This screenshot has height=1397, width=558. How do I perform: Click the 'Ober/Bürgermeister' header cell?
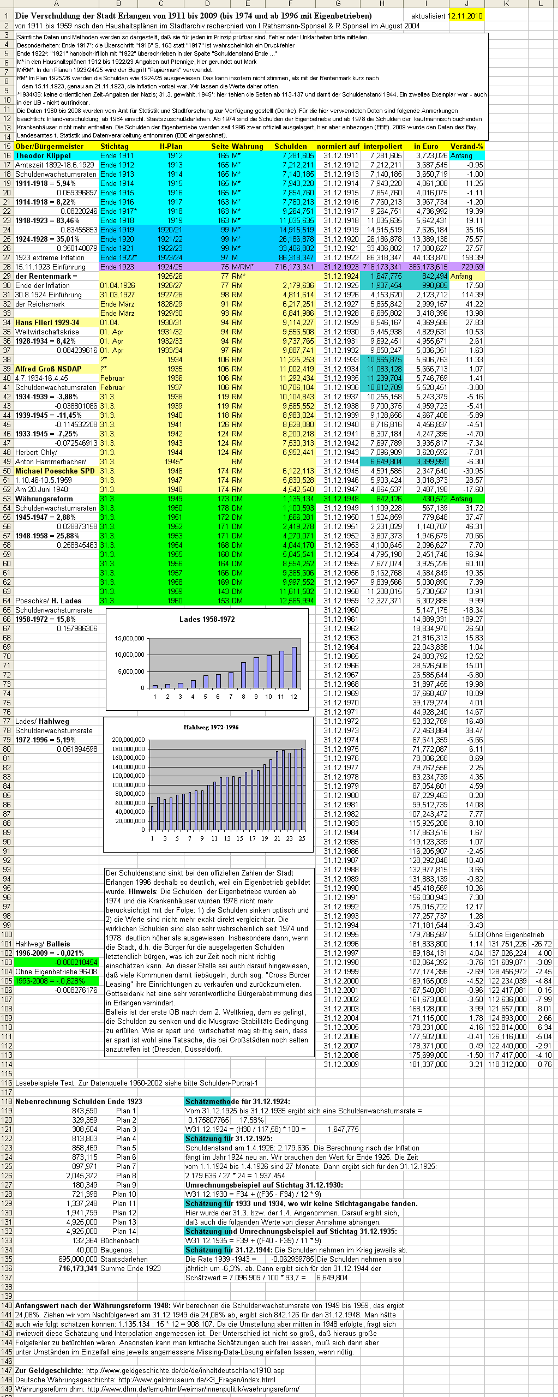pos(56,146)
